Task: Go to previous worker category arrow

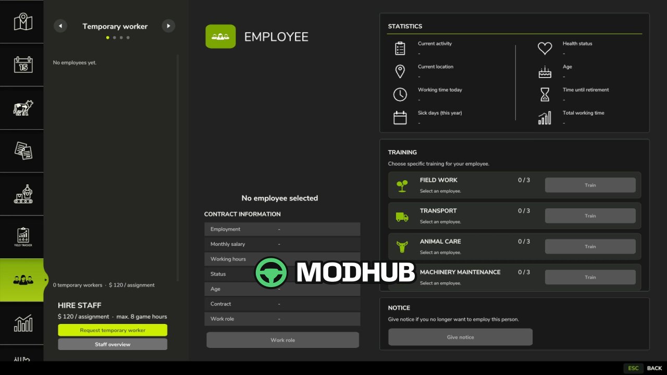Action: [60, 26]
